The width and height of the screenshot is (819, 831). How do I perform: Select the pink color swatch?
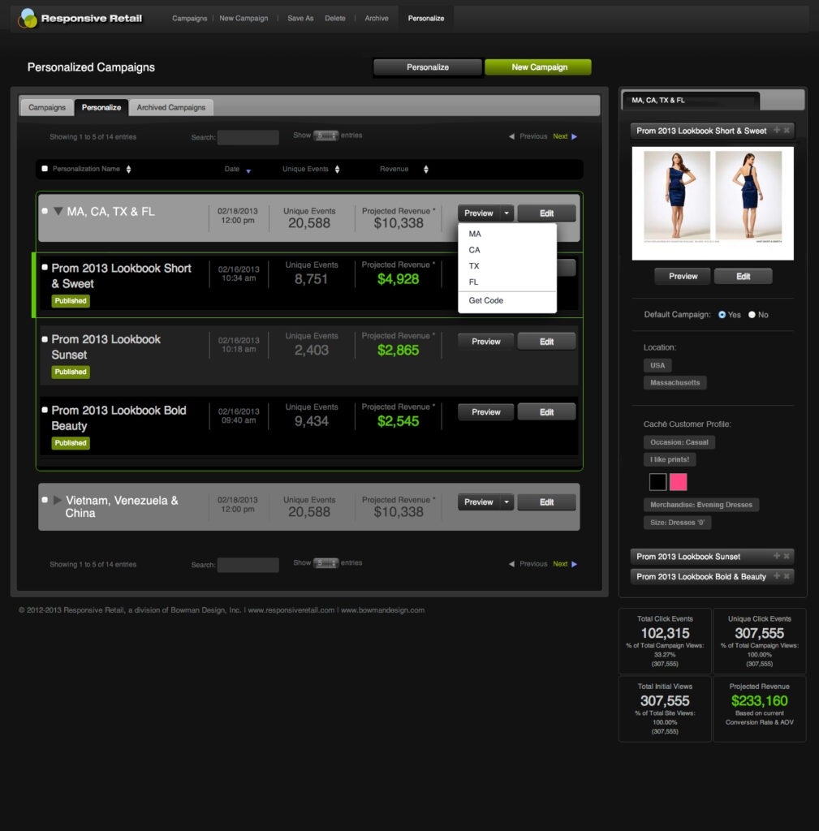pos(679,482)
